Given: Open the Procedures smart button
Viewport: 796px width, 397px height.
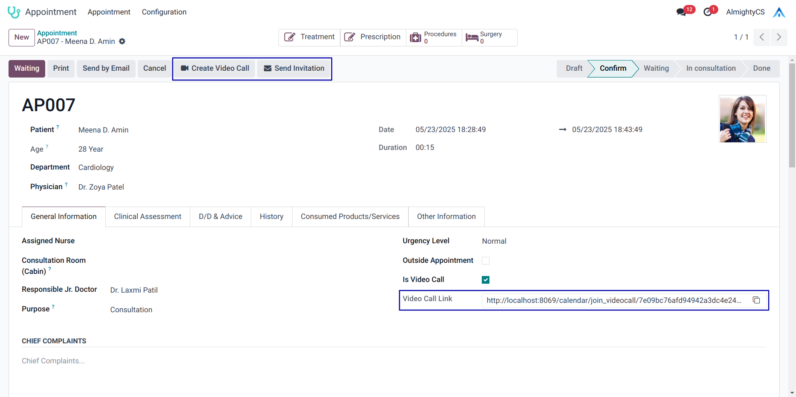Looking at the screenshot, I should [434, 37].
